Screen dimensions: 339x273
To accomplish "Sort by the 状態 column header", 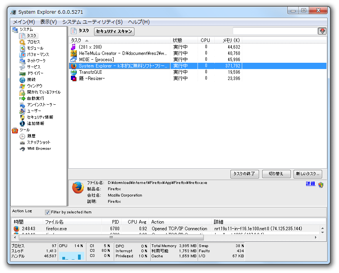I will click(184, 40).
